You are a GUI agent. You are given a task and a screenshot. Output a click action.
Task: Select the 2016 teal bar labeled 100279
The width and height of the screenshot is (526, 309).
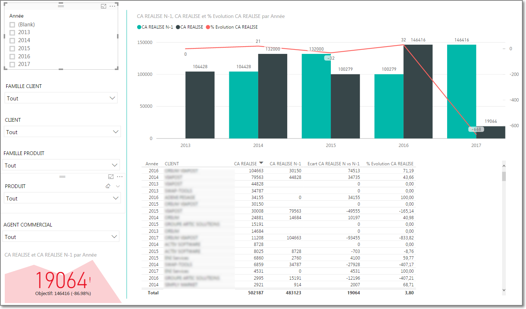coord(389,106)
